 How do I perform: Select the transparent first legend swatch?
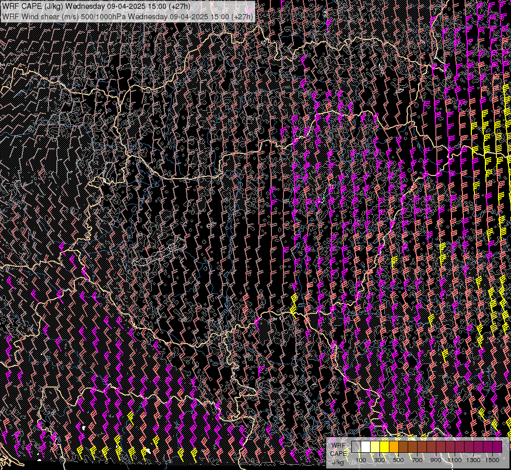[356, 446]
